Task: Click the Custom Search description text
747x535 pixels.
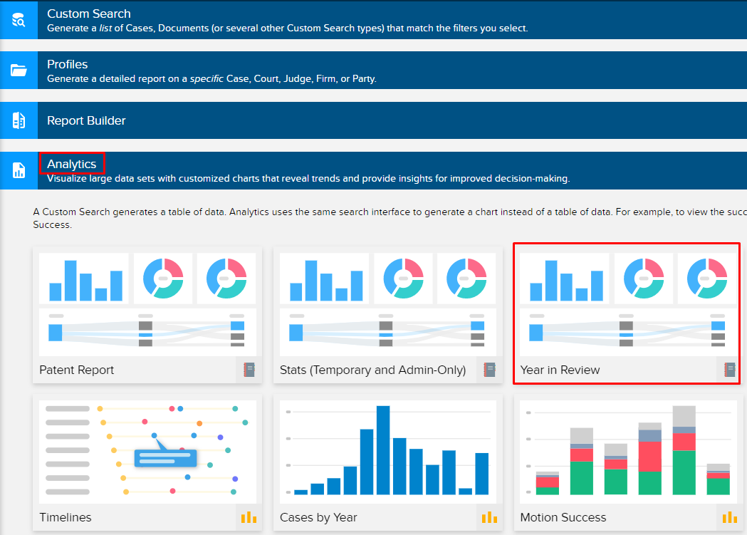Action: point(287,28)
